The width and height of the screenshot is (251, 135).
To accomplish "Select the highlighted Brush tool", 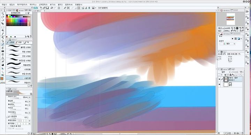I will click(x=2, y=44).
